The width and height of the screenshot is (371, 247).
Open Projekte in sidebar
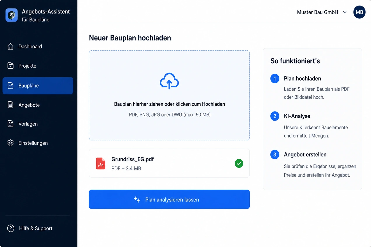[x=38, y=66]
